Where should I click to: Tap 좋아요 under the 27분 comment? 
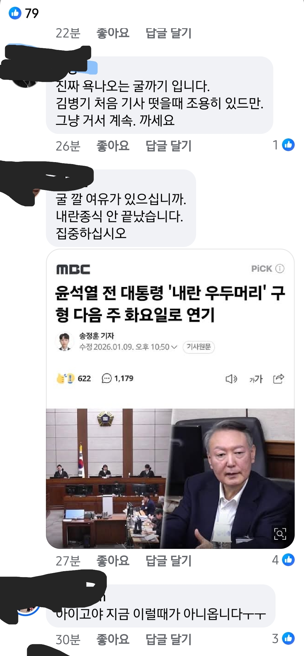click(x=113, y=560)
